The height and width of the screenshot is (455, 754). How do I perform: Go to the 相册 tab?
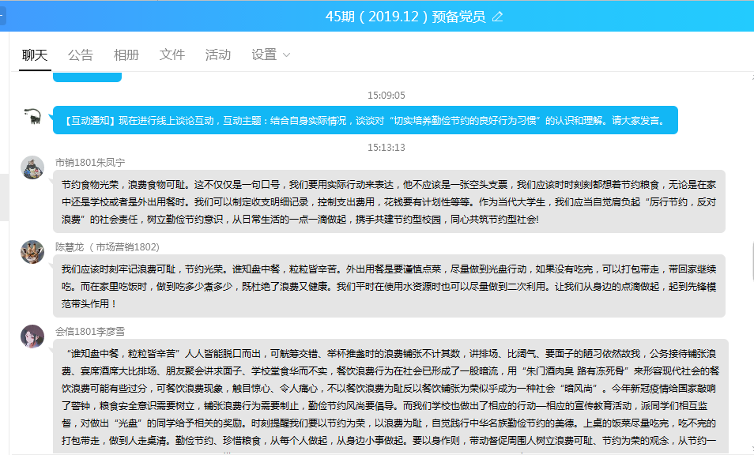126,55
